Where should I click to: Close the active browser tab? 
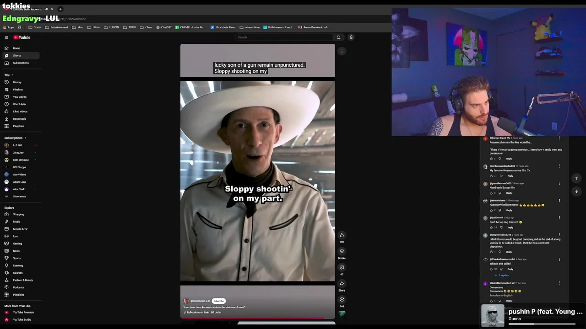coord(52,9)
